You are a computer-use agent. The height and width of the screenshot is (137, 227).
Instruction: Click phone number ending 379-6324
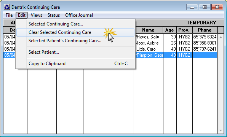(205, 37)
